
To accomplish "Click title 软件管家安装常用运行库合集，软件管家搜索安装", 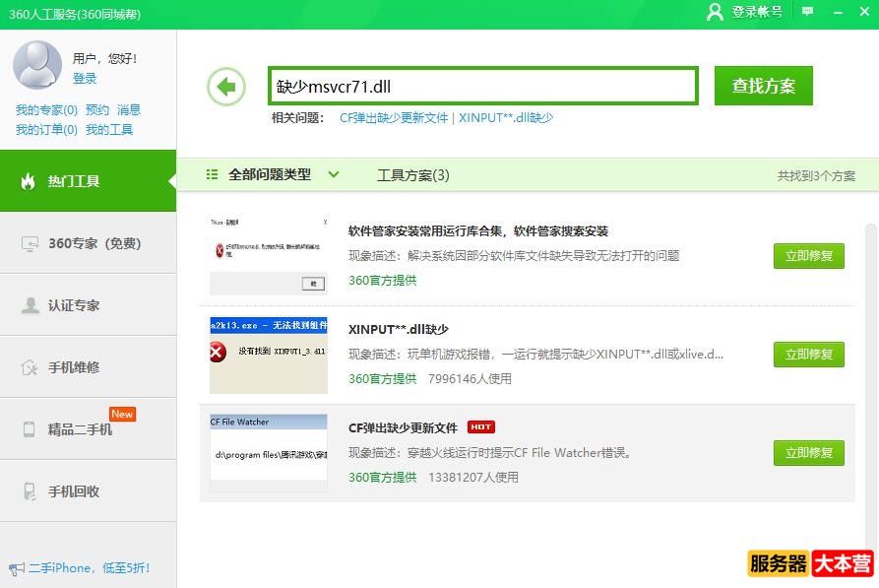I will (478, 231).
